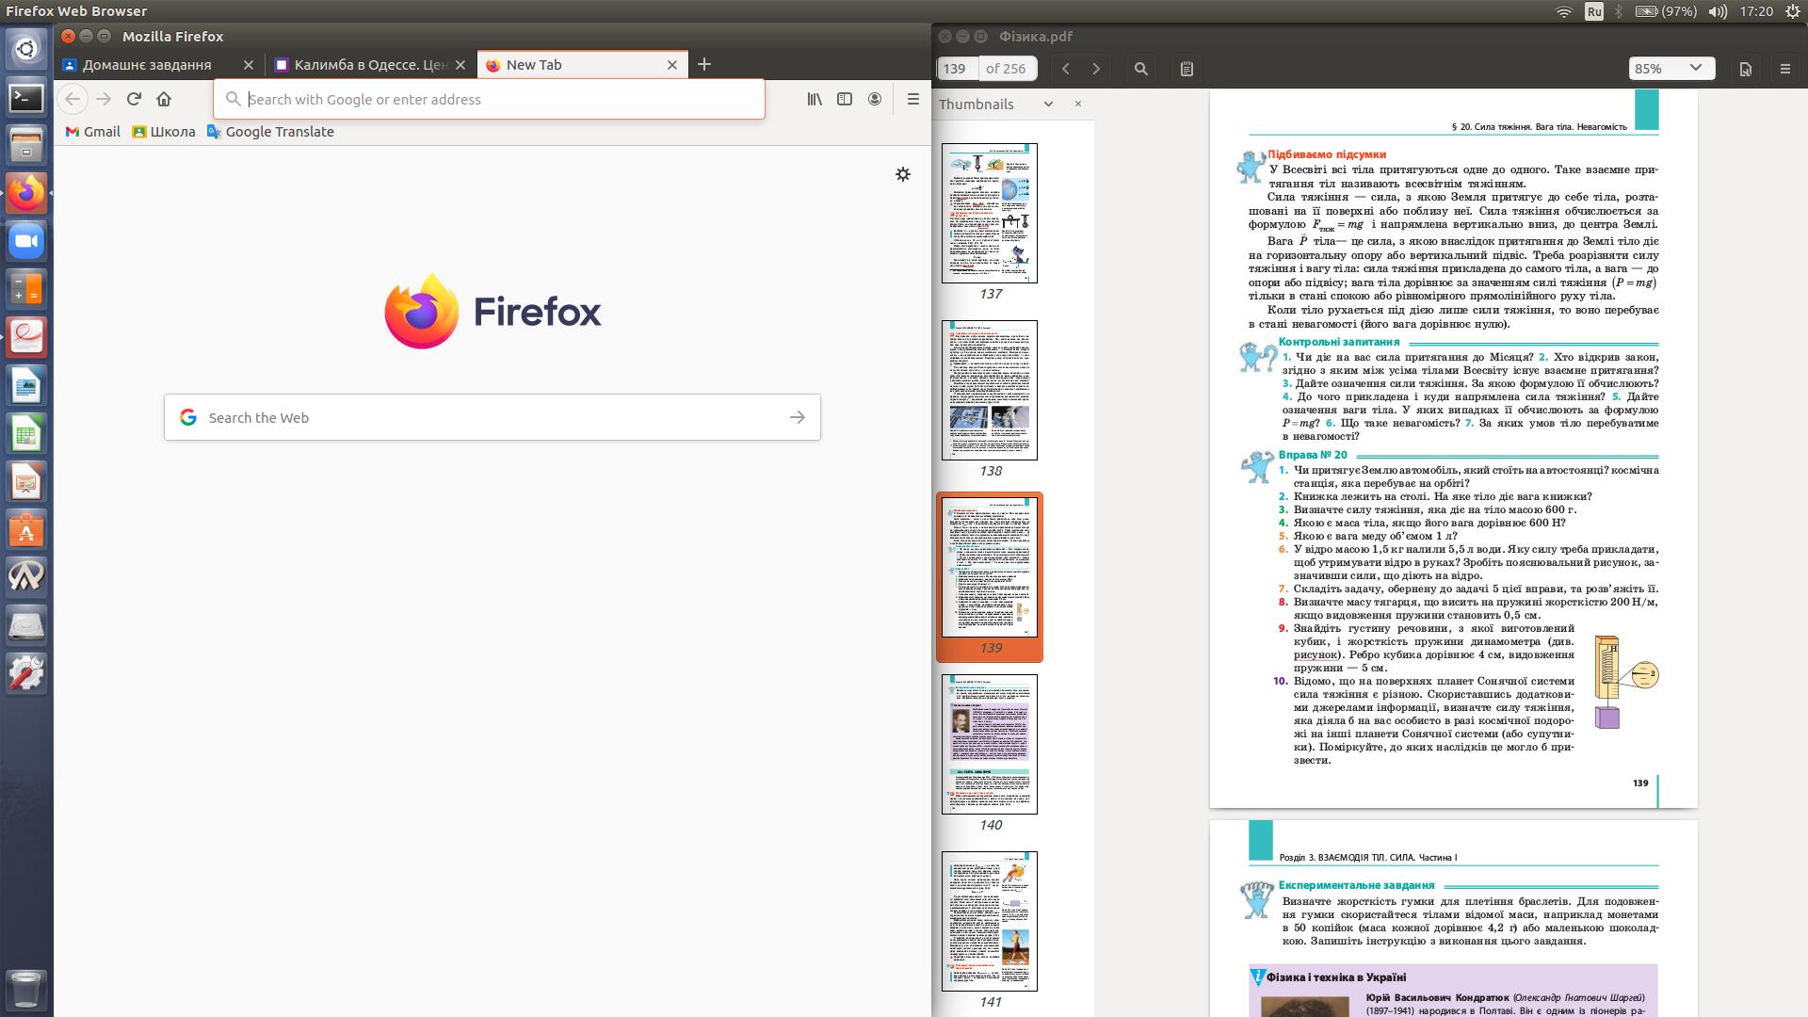Open the Google Translate bookmark
Screen dimensions: 1808x1017
point(270,132)
